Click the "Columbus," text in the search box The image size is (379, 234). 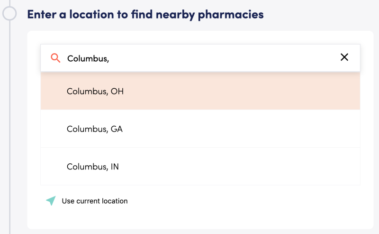[x=88, y=58]
